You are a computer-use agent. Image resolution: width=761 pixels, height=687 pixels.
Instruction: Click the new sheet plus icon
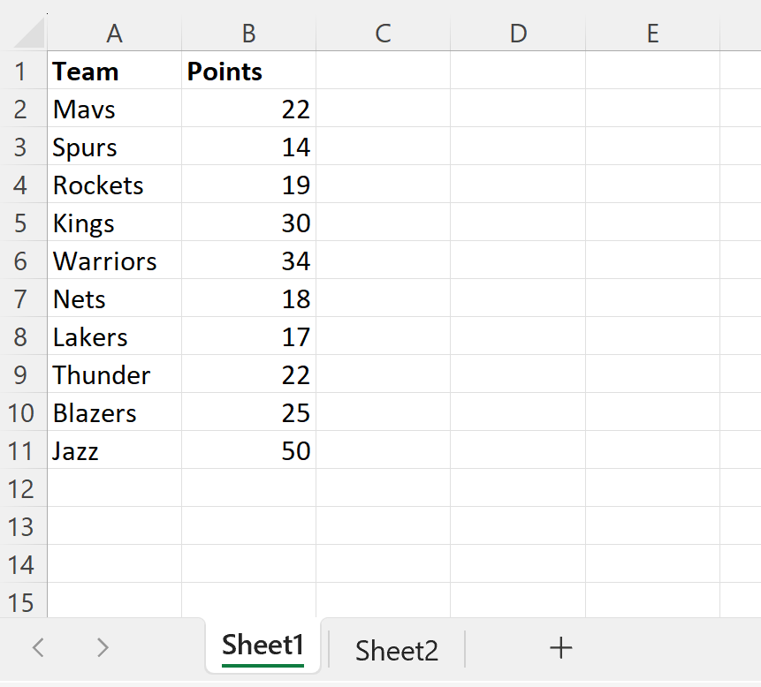point(560,647)
